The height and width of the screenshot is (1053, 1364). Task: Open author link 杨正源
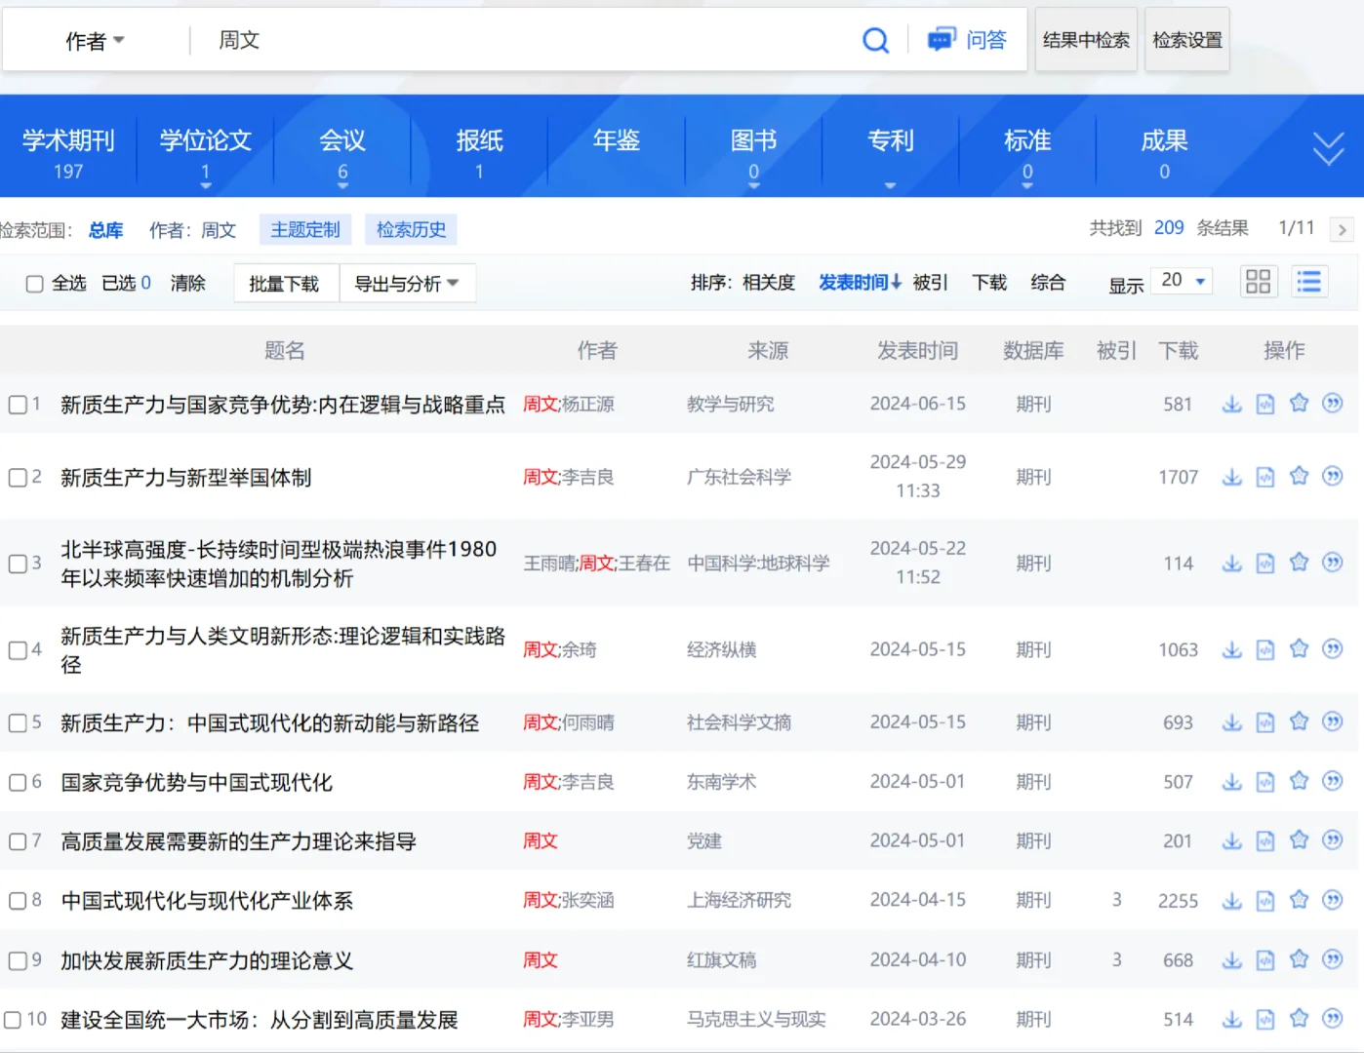tap(588, 405)
